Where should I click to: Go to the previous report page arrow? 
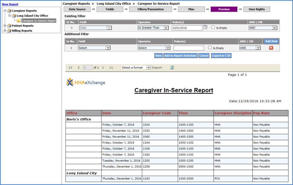point(78,67)
